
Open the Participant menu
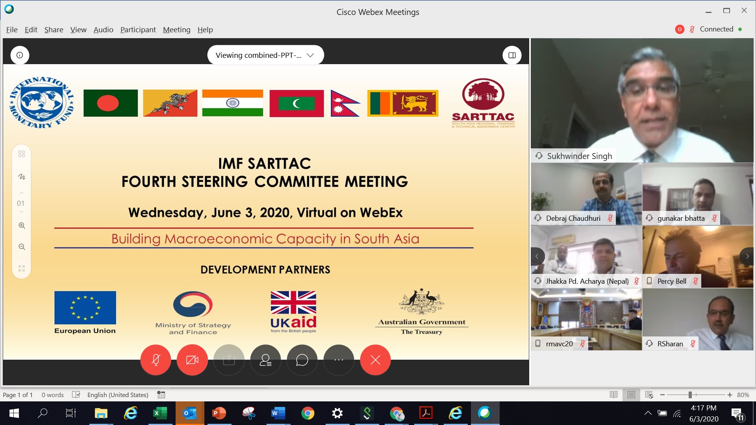tap(138, 30)
